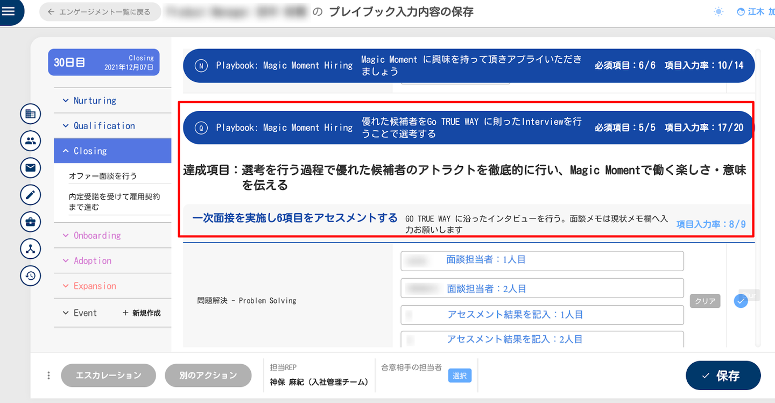
Task: Open the user account icon for 江木
Action: 741,12
